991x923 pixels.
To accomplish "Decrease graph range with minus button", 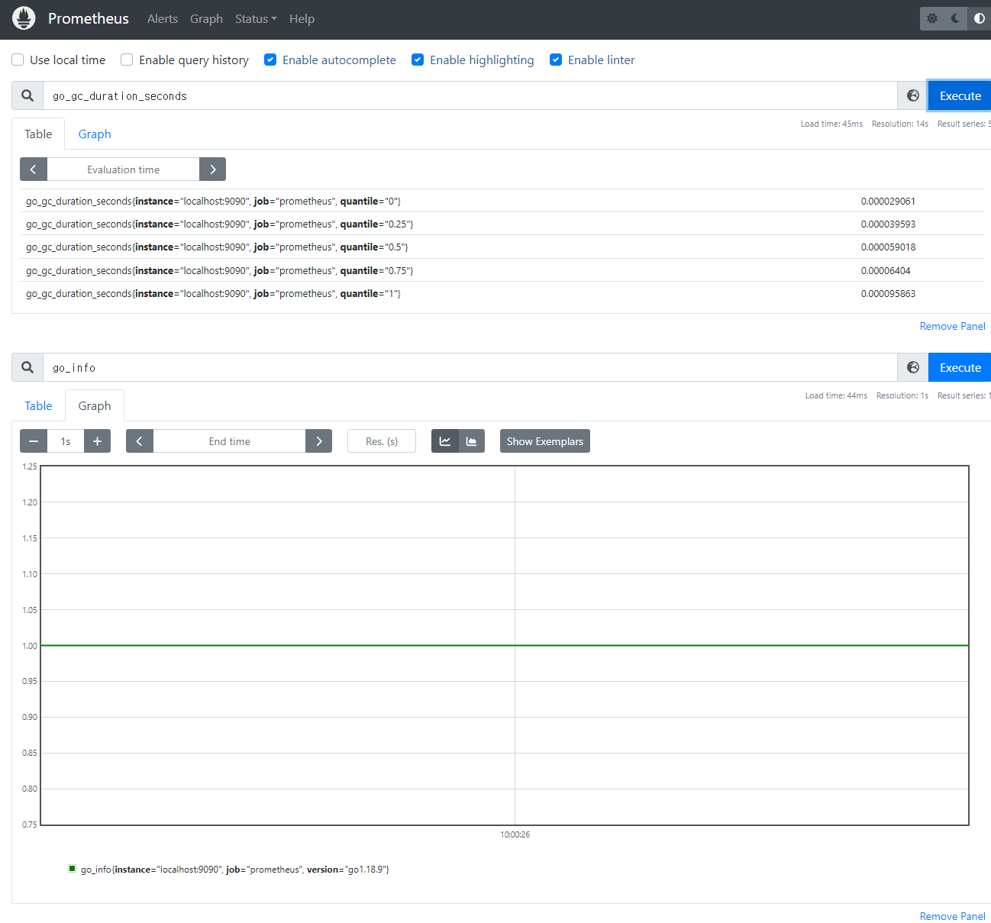I will click(x=34, y=441).
